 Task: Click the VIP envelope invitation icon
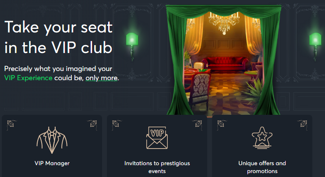(157, 138)
